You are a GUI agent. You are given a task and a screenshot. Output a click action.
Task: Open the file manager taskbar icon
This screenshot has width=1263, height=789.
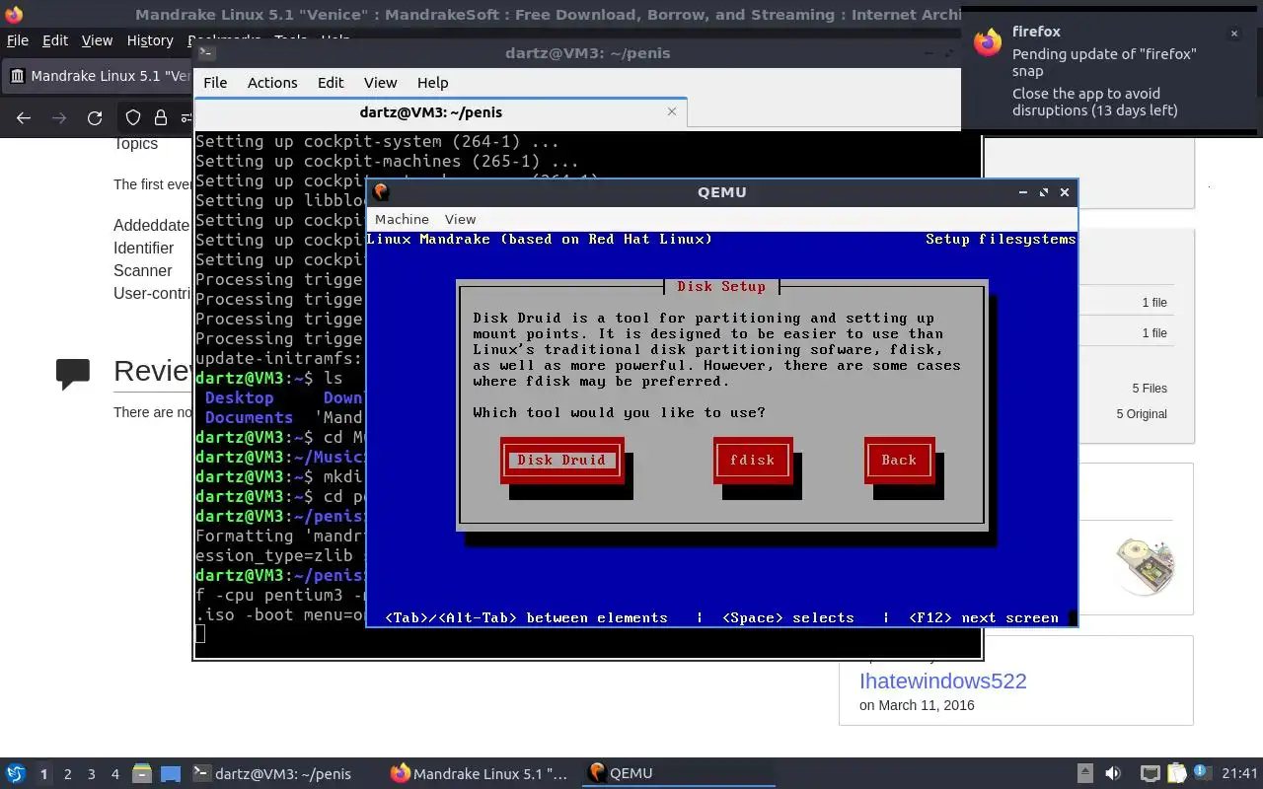point(141,774)
